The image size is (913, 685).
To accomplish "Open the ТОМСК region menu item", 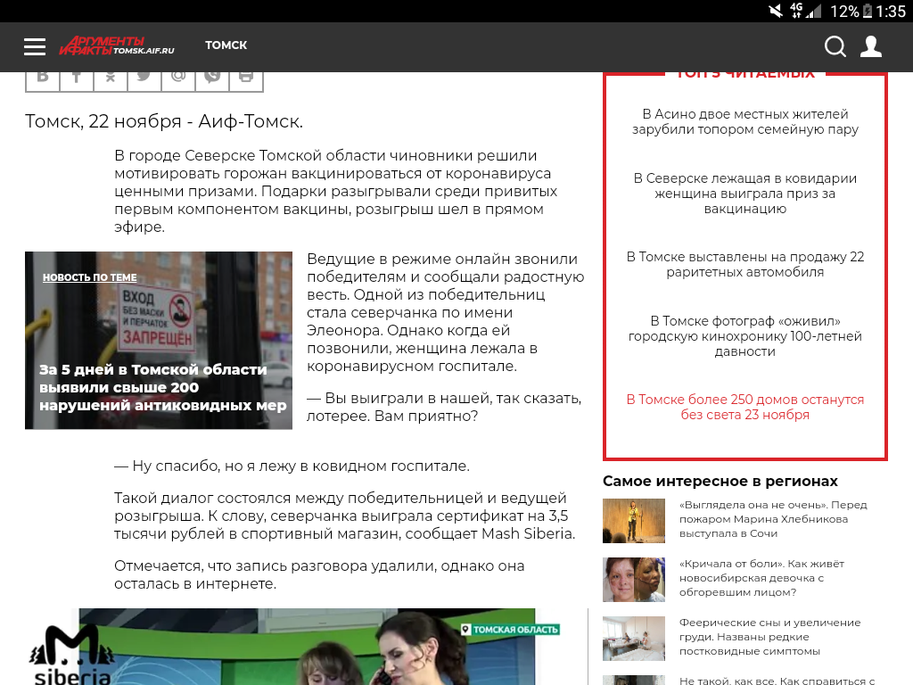I will 226,45.
